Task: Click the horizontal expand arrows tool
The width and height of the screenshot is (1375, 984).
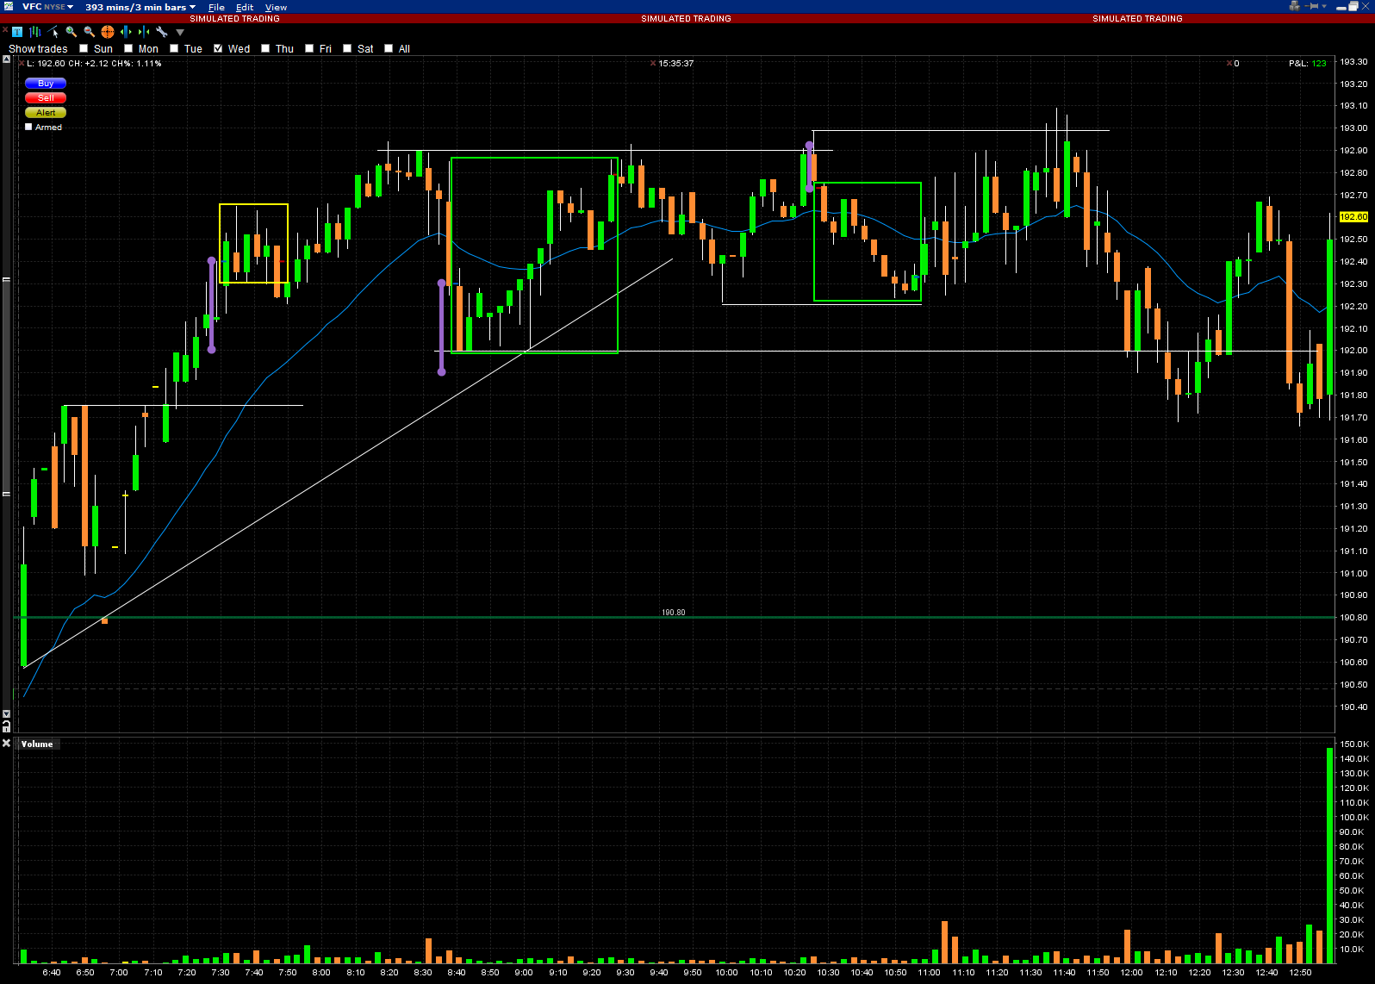Action: click(x=126, y=32)
